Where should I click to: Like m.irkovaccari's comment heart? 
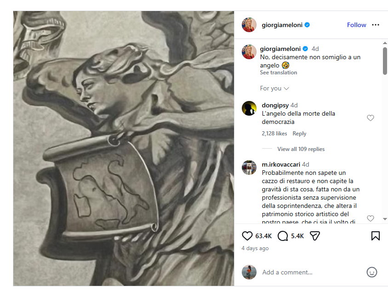click(370, 218)
